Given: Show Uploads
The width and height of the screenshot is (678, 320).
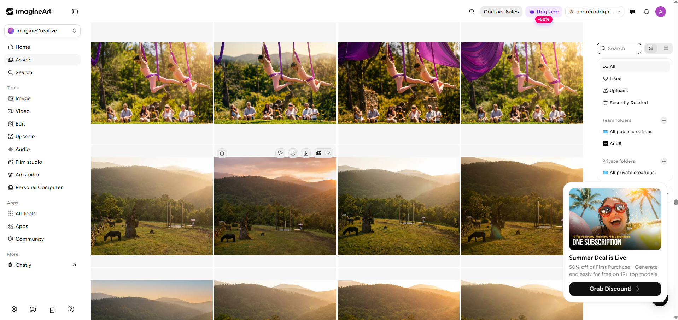Looking at the screenshot, I should click(635, 91).
